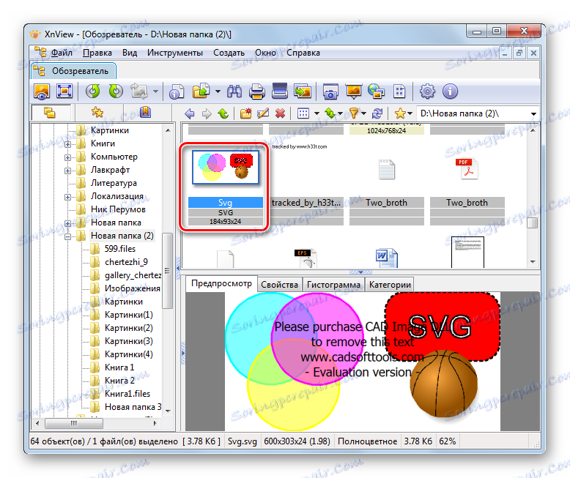Click the printer icon
Viewport: 570px width, 478px height.
(x=257, y=92)
